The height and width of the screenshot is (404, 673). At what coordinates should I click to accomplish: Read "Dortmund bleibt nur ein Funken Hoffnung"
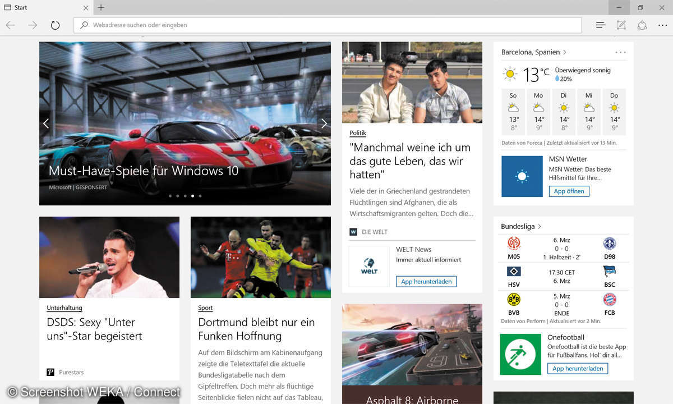click(256, 329)
